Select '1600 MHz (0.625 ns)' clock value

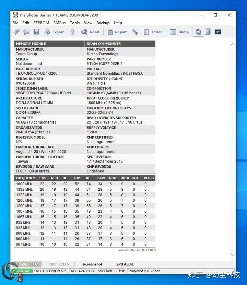[104, 103]
